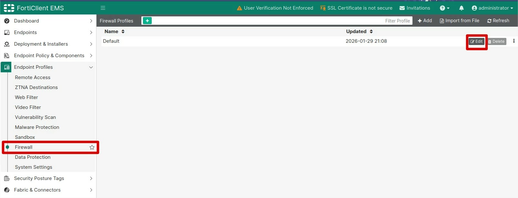Viewport: 518px width, 198px height.
Task: Click the Endpoint Policy & Components icon
Action: 7,56
